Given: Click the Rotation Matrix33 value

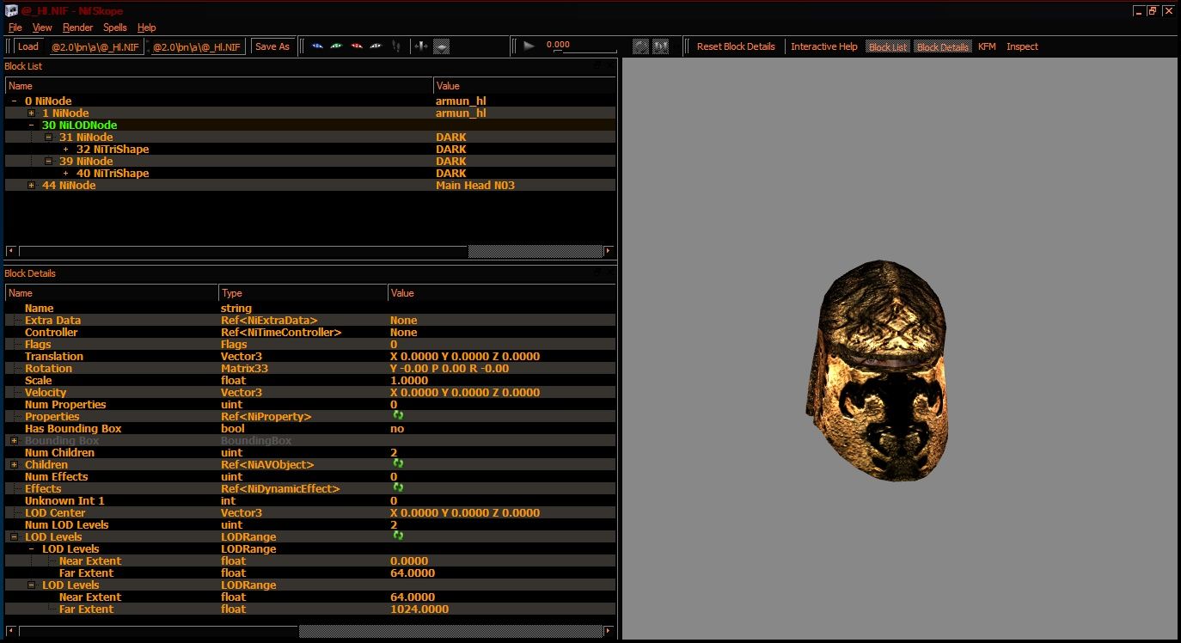Looking at the screenshot, I should (450, 369).
